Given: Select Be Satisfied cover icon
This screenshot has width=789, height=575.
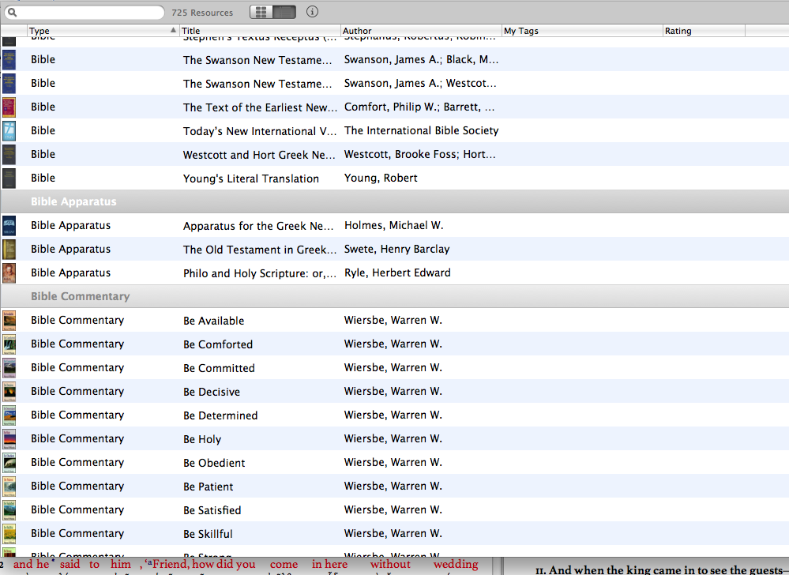Looking at the screenshot, I should pyautogui.click(x=9, y=509).
